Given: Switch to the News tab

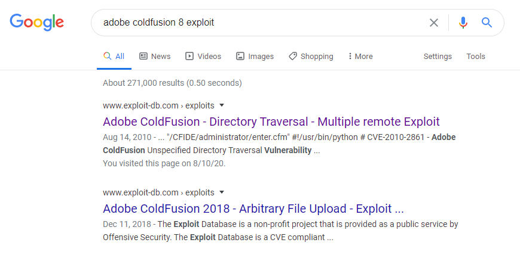Looking at the screenshot, I should pyautogui.click(x=155, y=56).
